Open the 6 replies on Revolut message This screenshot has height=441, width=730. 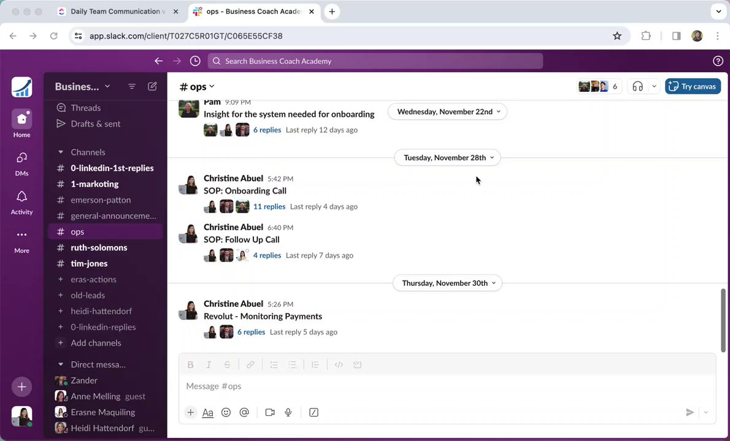[x=252, y=332]
